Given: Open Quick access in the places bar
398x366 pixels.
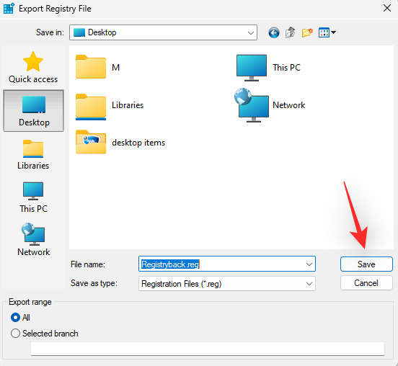Looking at the screenshot, I should [33, 68].
